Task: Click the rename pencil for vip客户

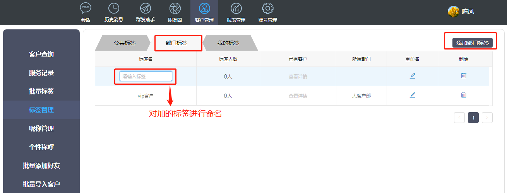Action: click(413, 95)
